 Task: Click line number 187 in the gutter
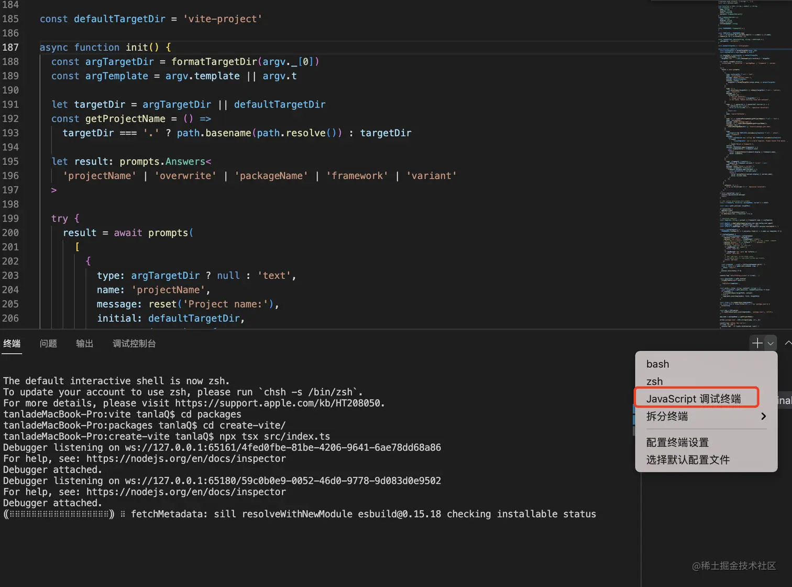point(10,47)
